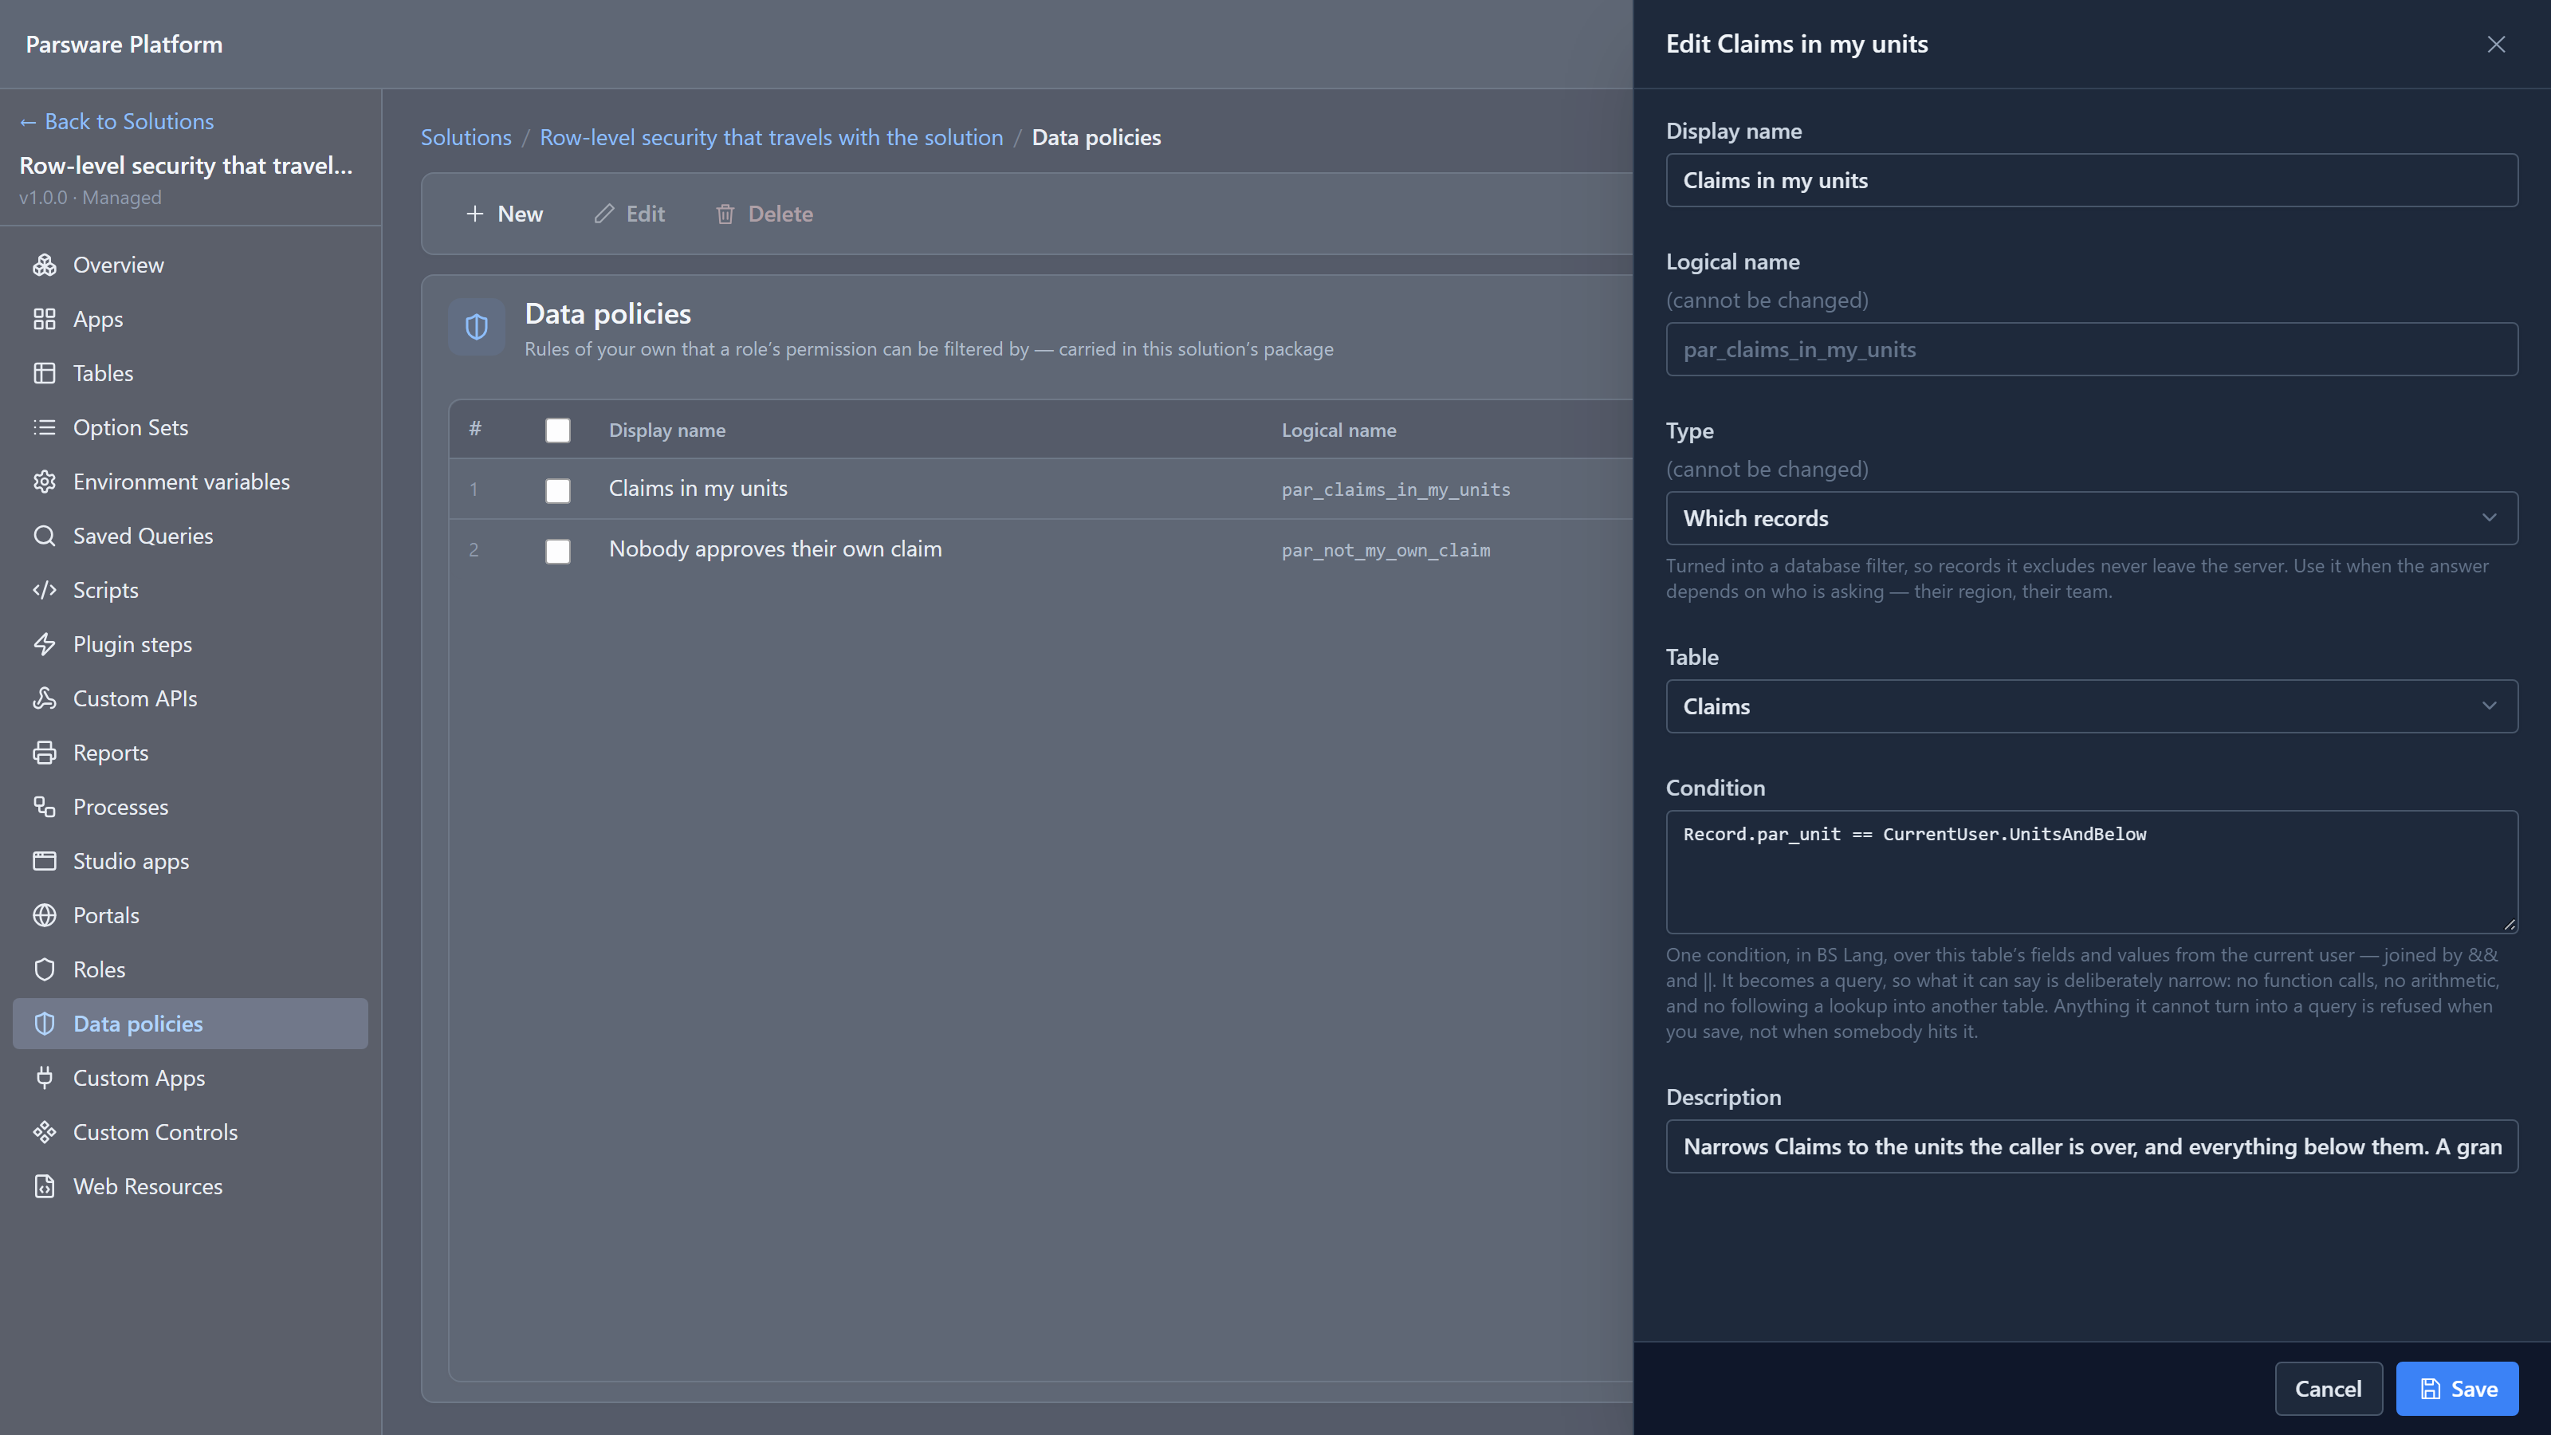The image size is (2551, 1435).
Task: Open the Overview sidebar icon
Action: pos(45,265)
